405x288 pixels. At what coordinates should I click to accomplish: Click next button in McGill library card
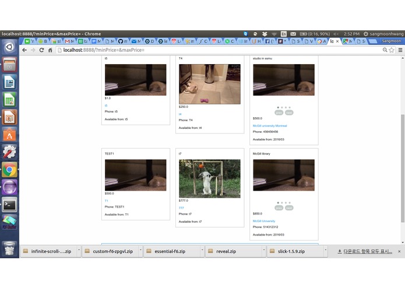coord(289,208)
